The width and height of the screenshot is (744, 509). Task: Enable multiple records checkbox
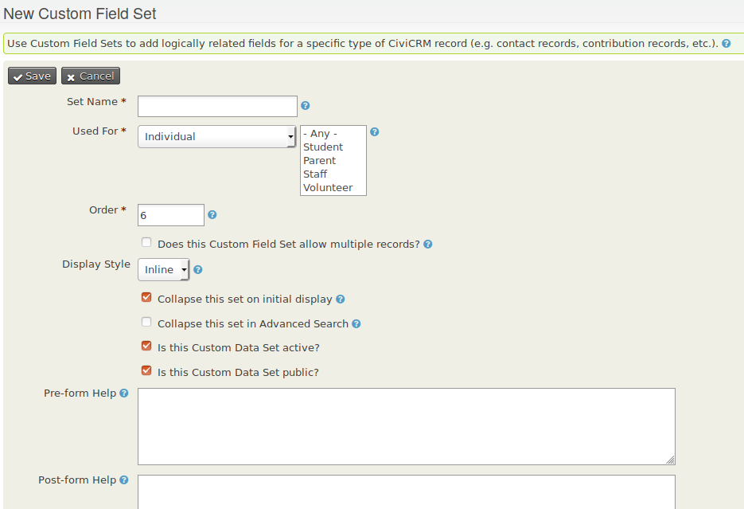(x=146, y=243)
